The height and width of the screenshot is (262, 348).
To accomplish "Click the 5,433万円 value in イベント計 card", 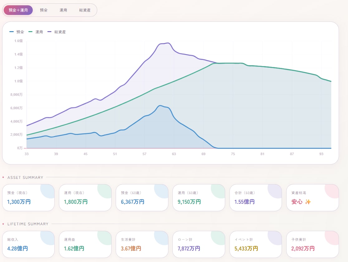I will [x=246, y=249].
